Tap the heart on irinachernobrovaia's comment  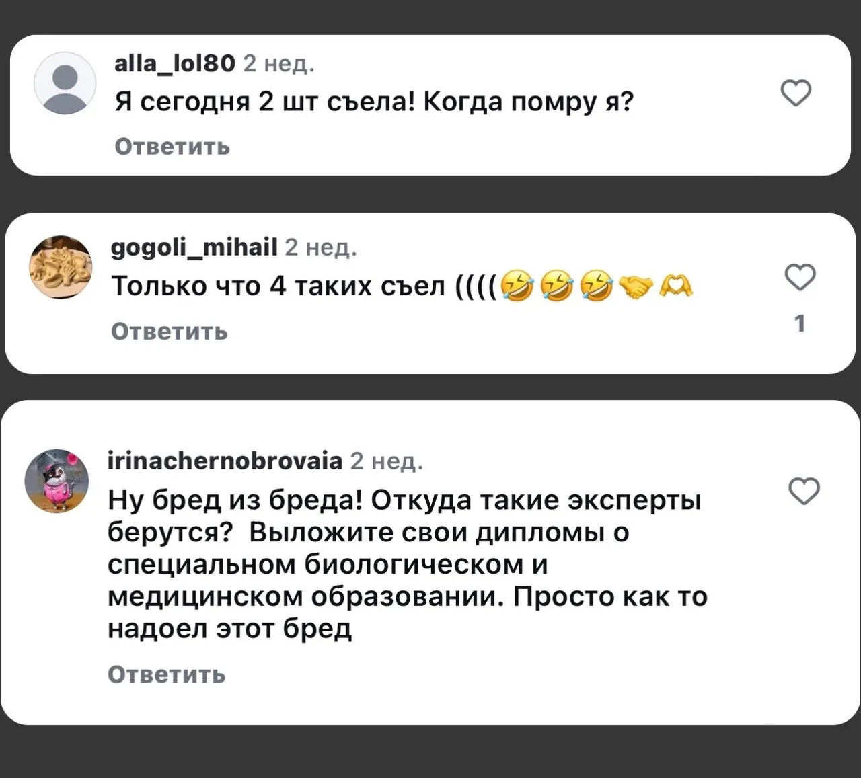click(x=804, y=492)
